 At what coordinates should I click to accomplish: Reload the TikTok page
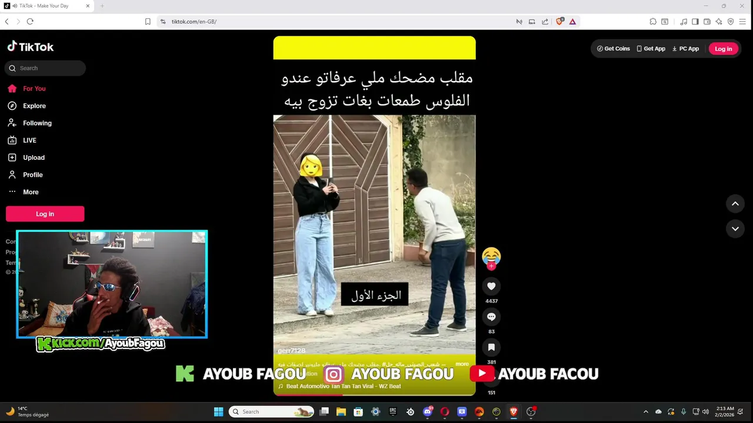[30, 22]
